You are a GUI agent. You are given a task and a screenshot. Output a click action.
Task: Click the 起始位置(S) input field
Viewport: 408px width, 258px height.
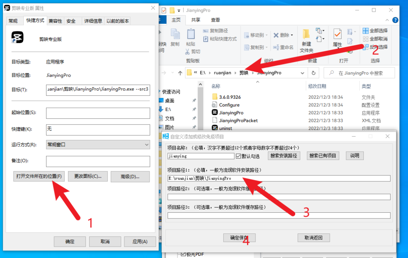pyautogui.click(x=98, y=113)
